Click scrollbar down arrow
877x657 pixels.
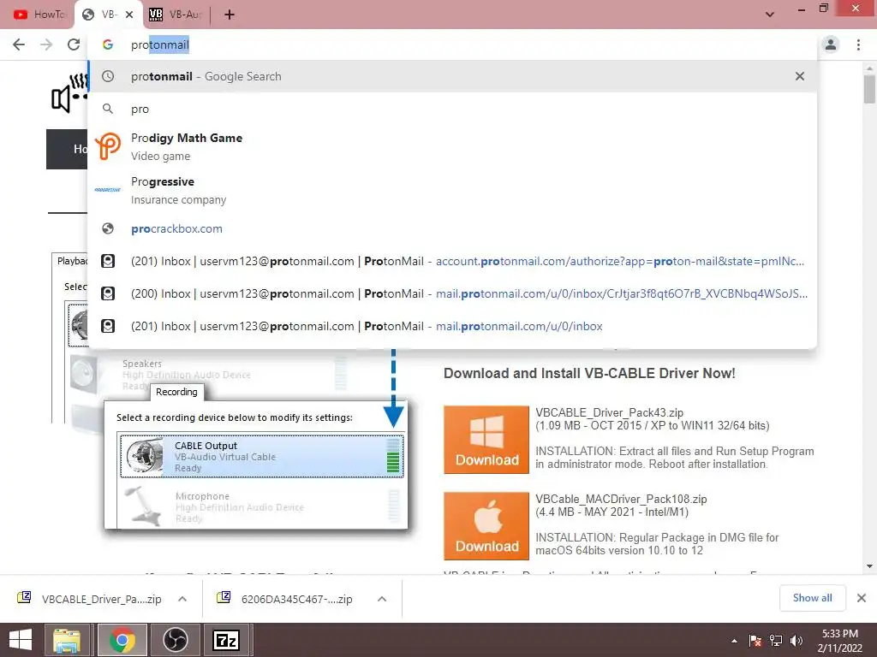[869, 566]
